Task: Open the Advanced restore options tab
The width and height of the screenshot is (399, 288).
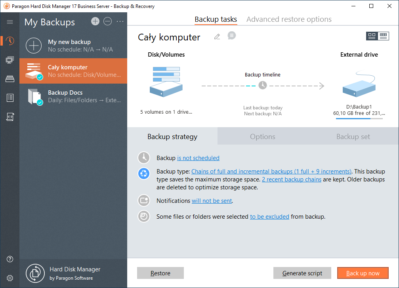Action: pos(289,19)
